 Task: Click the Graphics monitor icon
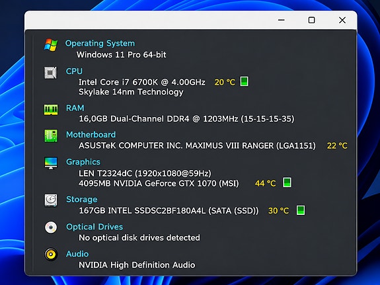point(51,163)
